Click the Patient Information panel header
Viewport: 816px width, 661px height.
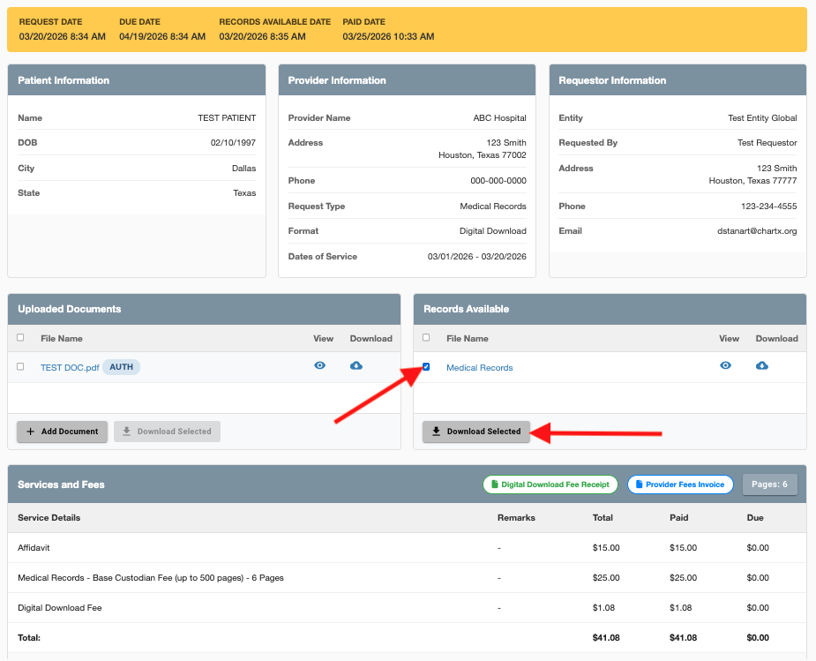click(137, 80)
